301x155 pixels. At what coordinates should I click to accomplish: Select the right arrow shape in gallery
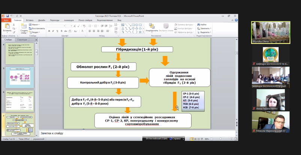click(133, 29)
